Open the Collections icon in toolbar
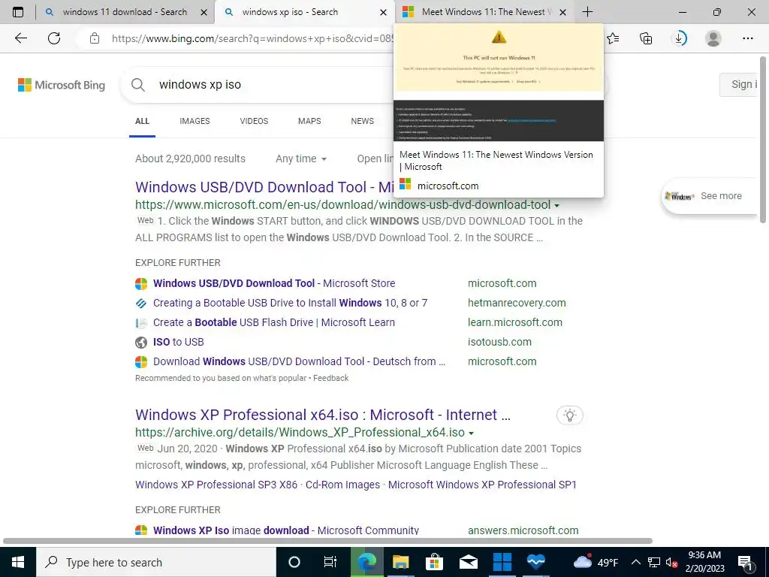This screenshot has height=577, width=769. click(x=646, y=38)
